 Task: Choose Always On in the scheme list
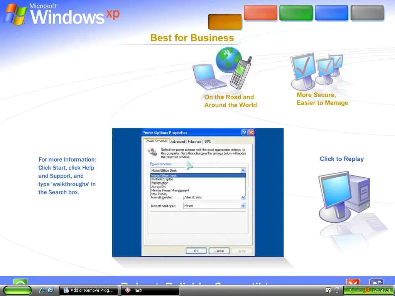click(x=198, y=187)
